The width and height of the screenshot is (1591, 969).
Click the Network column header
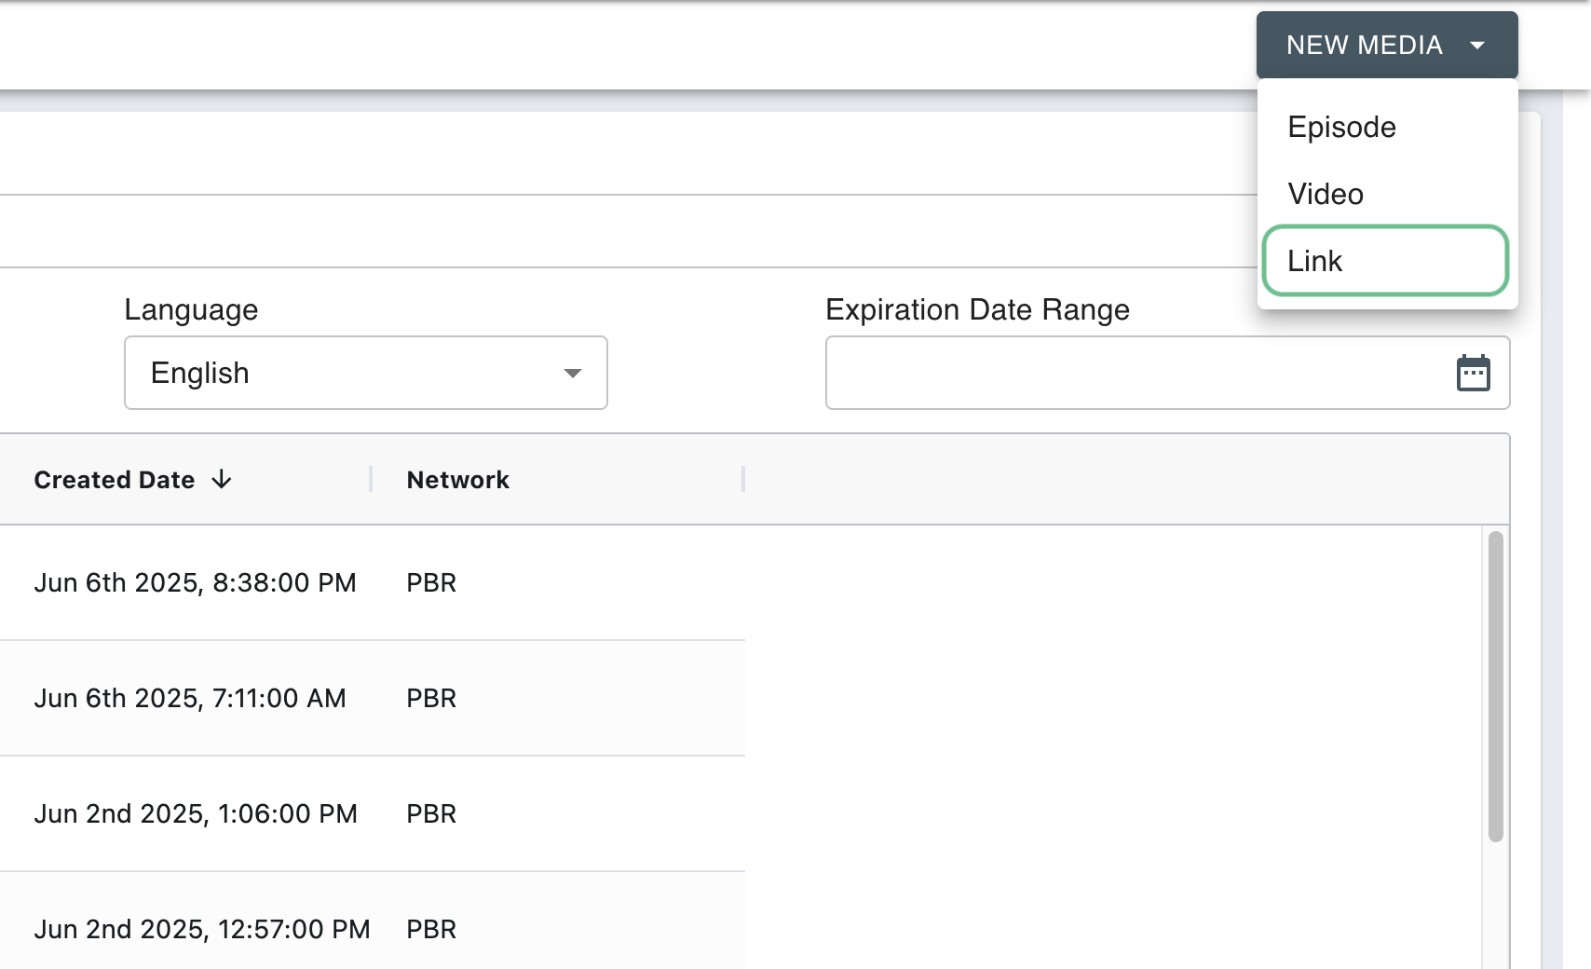[x=457, y=480]
